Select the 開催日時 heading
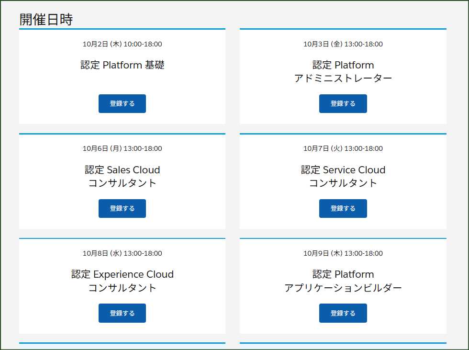This screenshot has width=469, height=350. tap(46, 20)
